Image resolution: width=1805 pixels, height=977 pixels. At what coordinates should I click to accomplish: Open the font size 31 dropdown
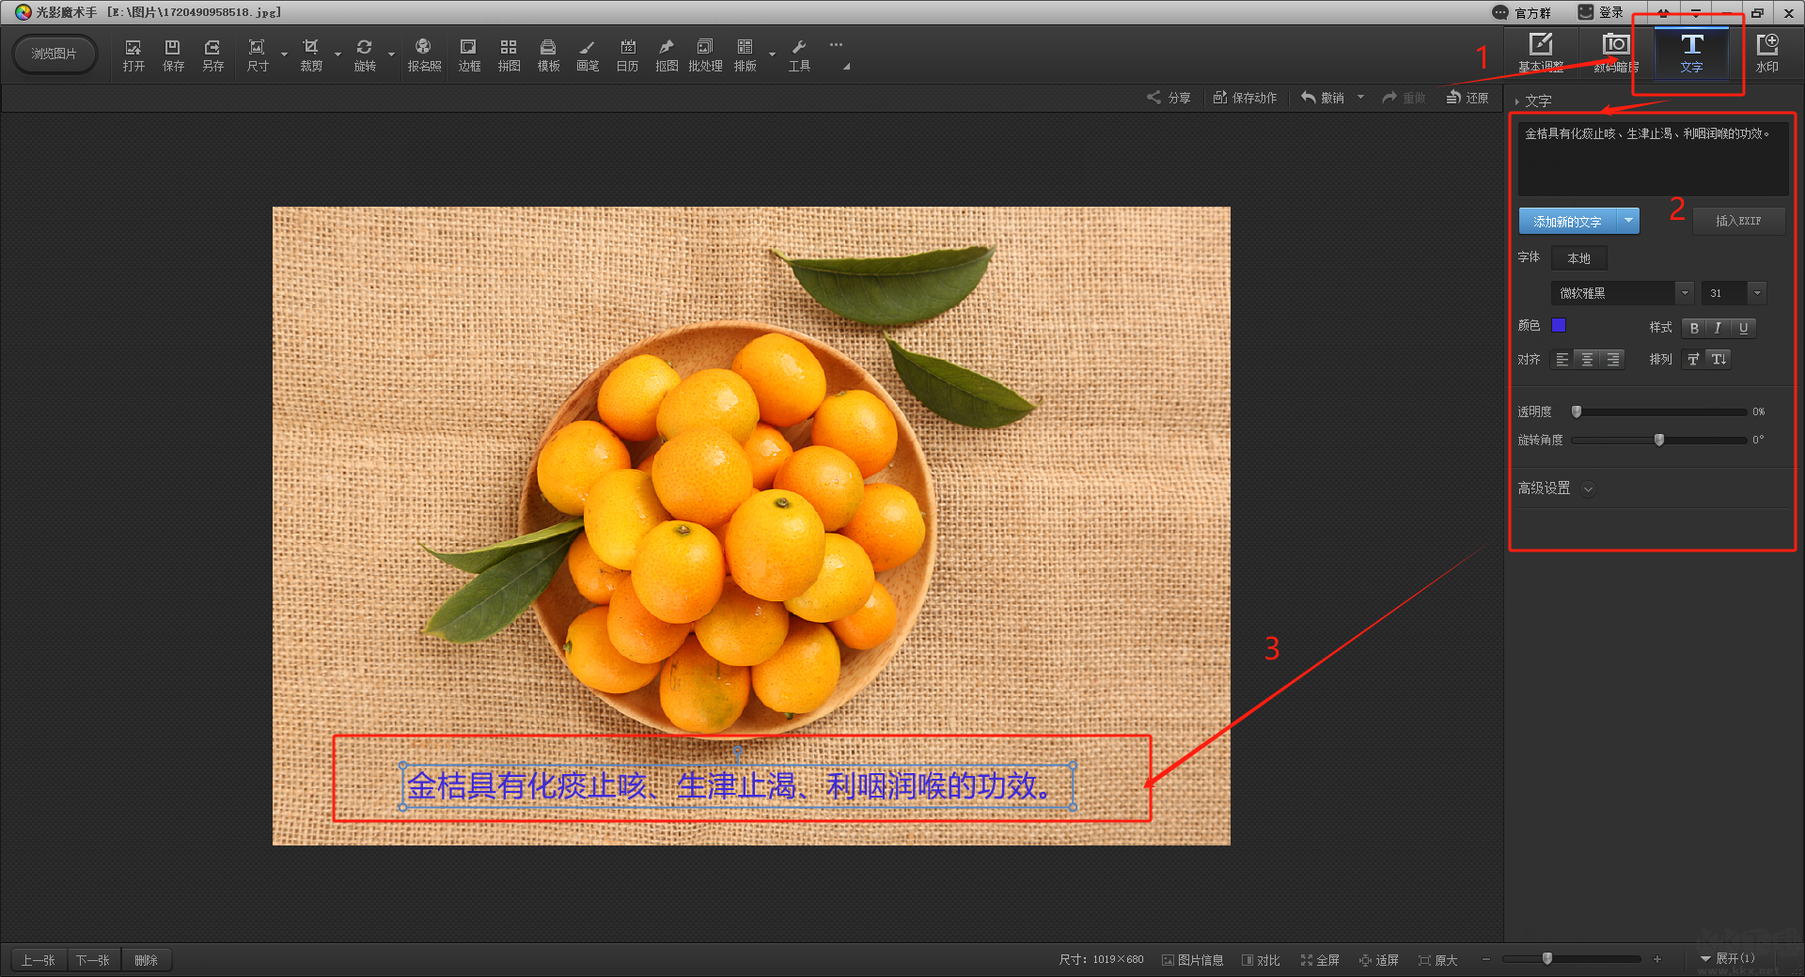point(1756,293)
